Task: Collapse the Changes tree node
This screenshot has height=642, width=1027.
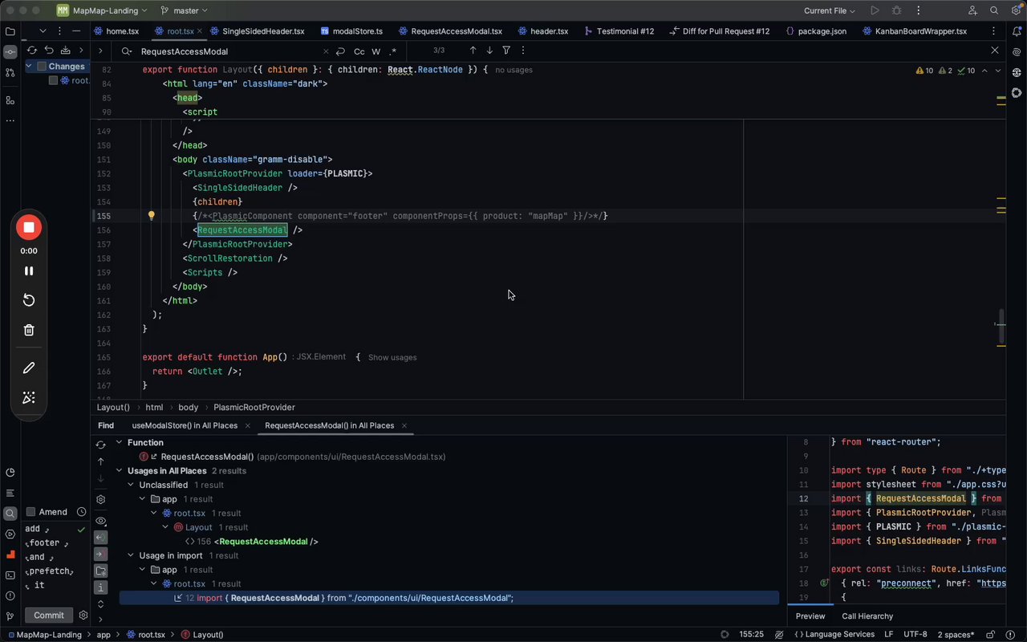Action: tap(29, 67)
